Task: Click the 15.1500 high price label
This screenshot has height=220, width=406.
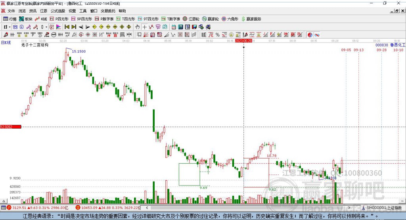Action: point(79,51)
